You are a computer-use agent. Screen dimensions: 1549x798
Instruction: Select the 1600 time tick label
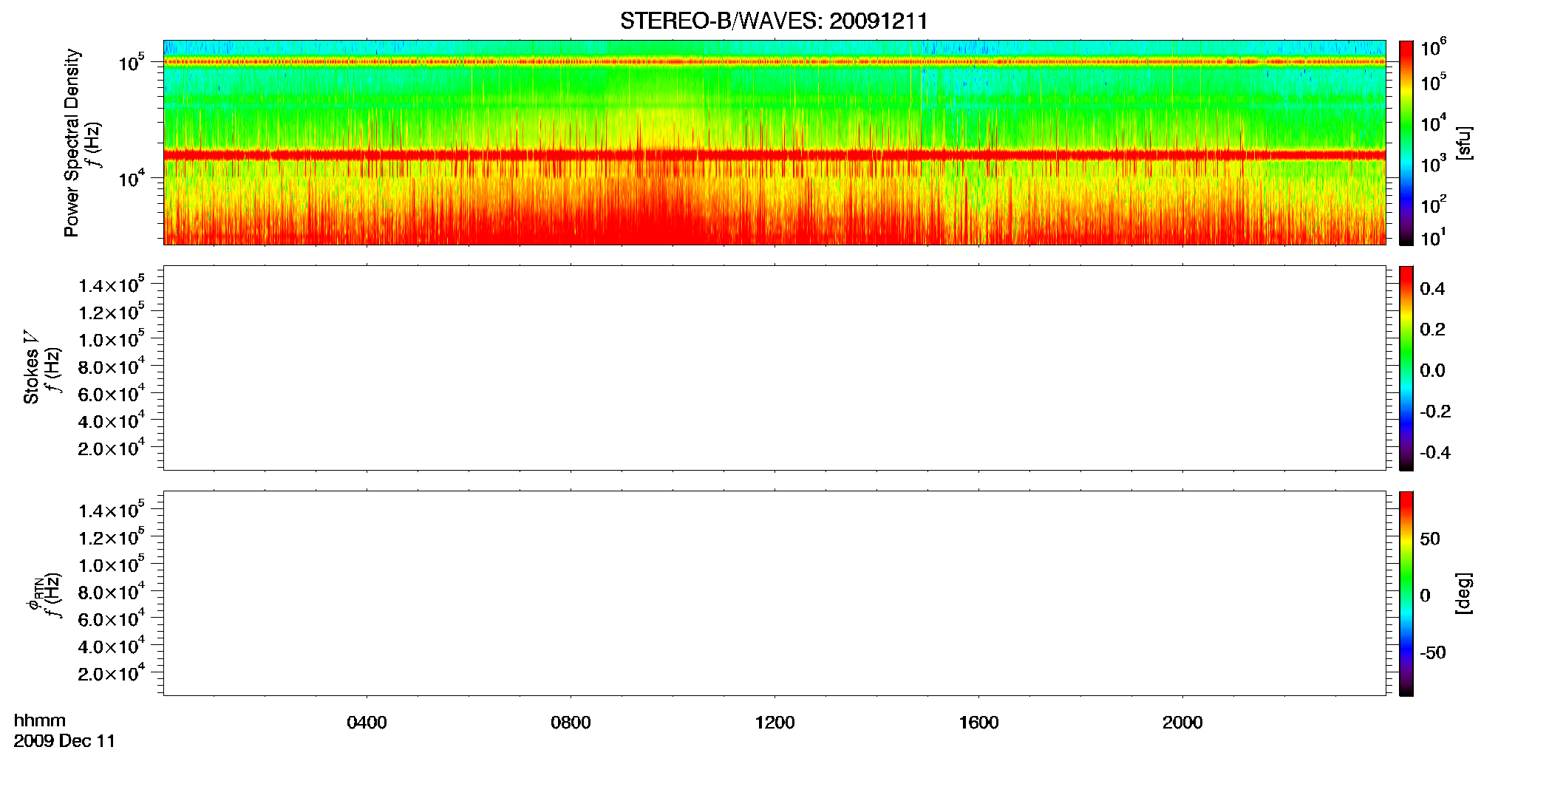point(978,723)
